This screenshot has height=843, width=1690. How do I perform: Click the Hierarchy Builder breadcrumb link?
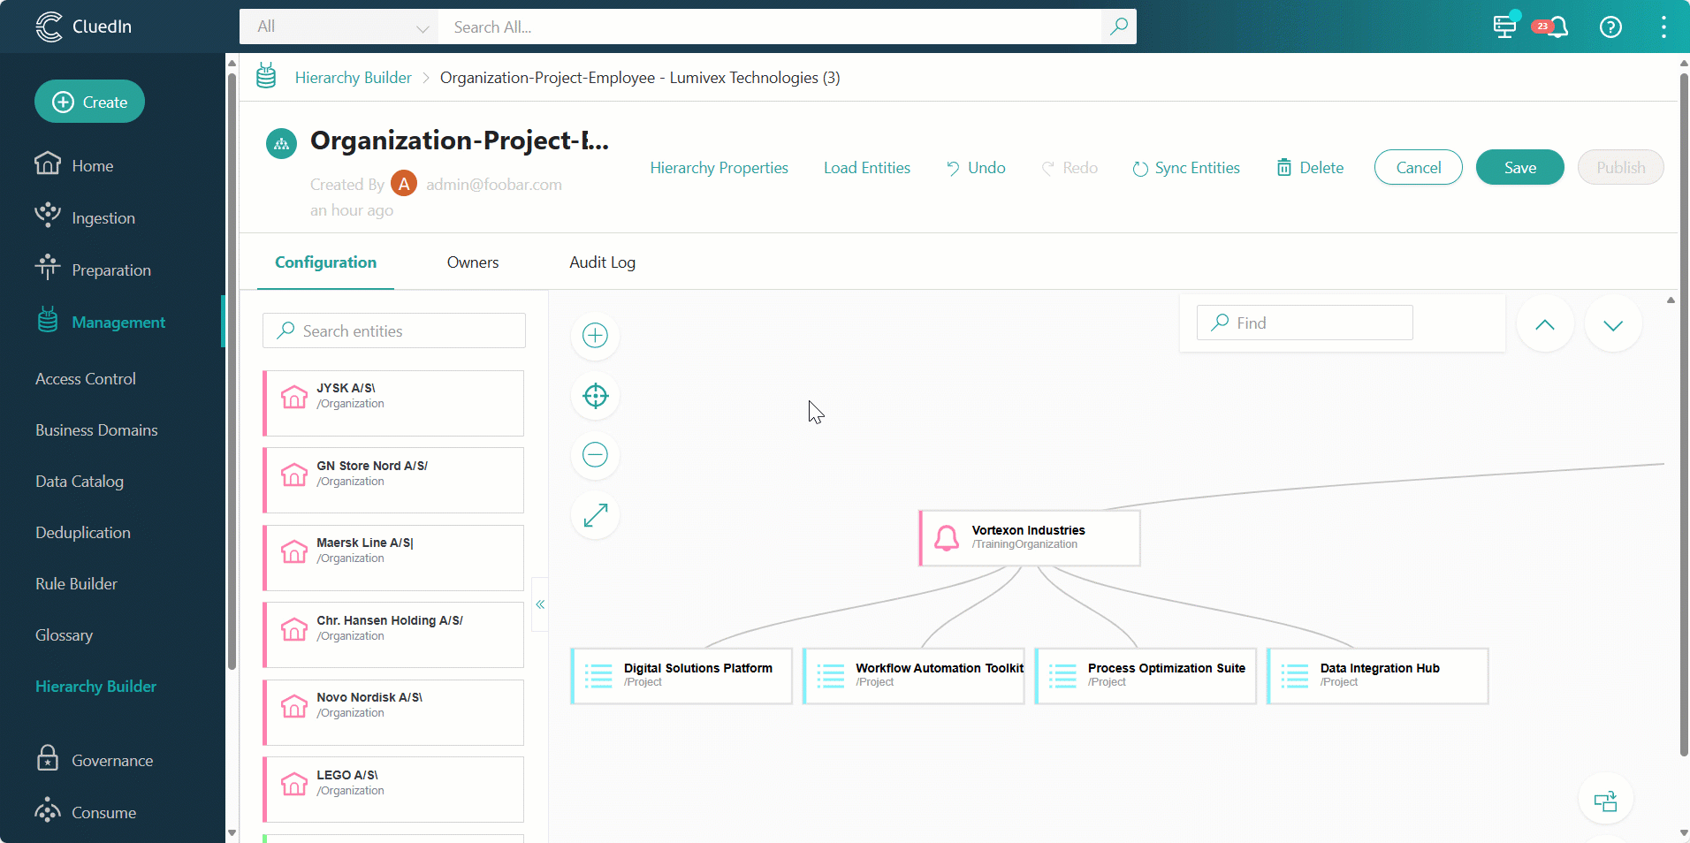pos(354,78)
